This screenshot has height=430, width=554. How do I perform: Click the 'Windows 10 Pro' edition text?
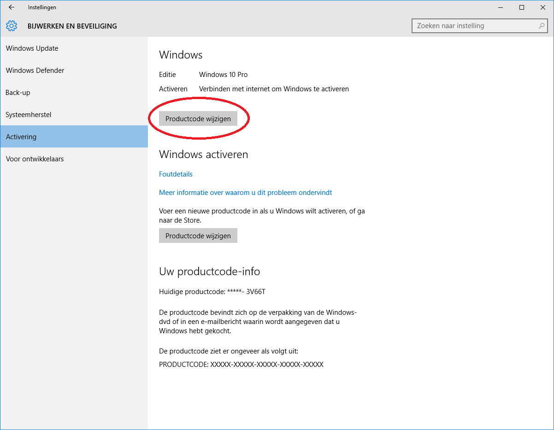224,75
